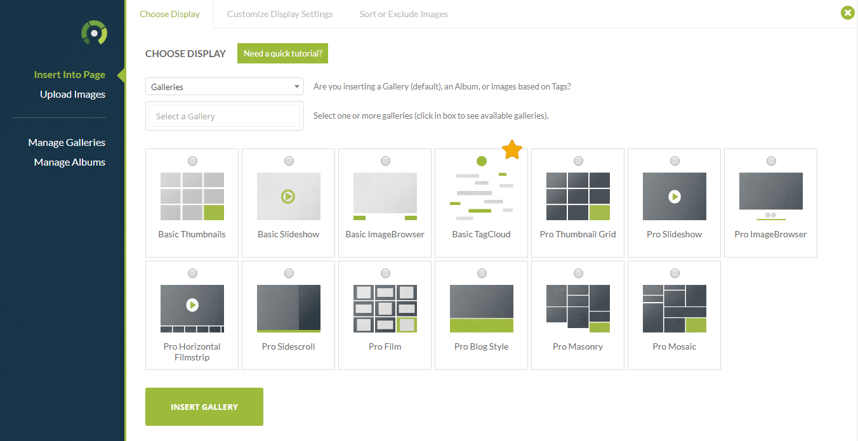The height and width of the screenshot is (441, 858).
Task: Click the Basic Slideshow label
Action: tap(289, 234)
